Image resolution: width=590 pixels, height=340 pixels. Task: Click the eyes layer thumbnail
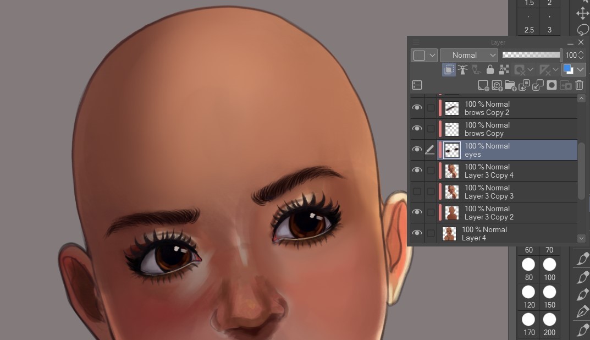pos(452,150)
